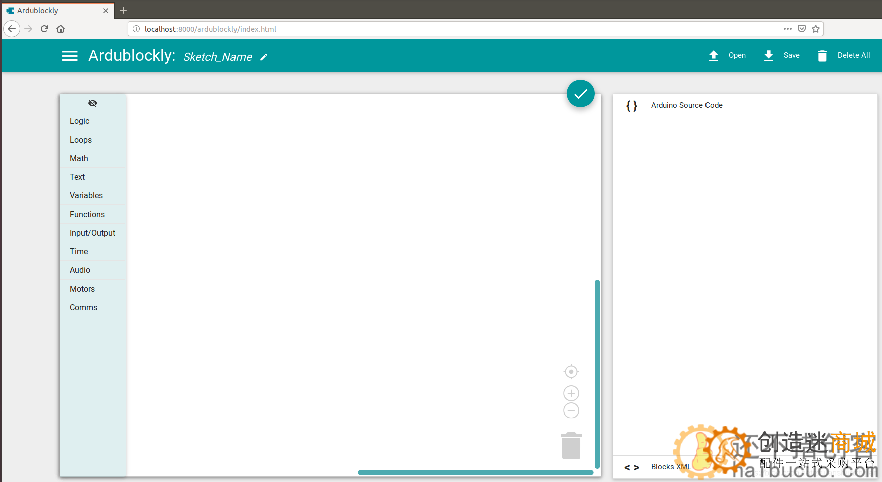Expand the Arduino Source Code panel header
882x482 pixels.
click(745, 105)
